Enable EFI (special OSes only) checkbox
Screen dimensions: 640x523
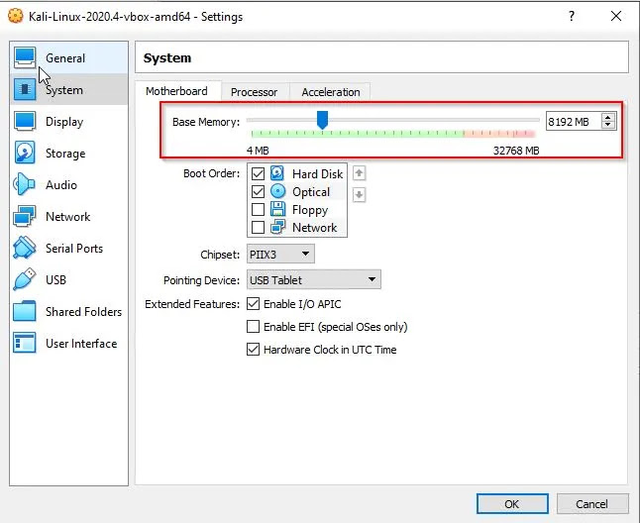(253, 326)
